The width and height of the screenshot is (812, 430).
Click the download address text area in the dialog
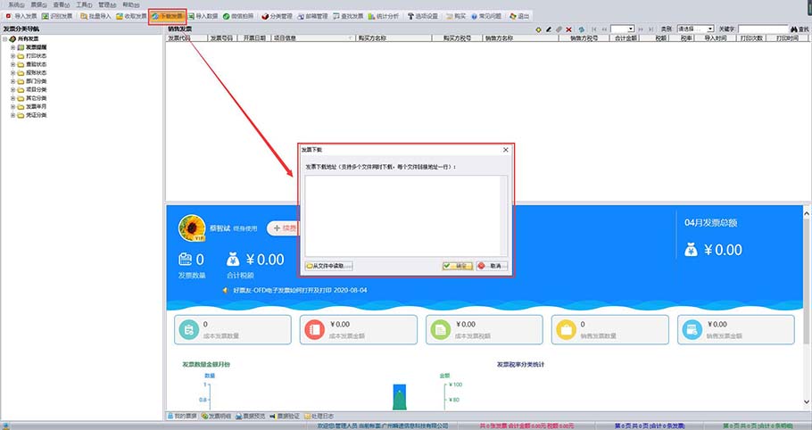(x=405, y=215)
